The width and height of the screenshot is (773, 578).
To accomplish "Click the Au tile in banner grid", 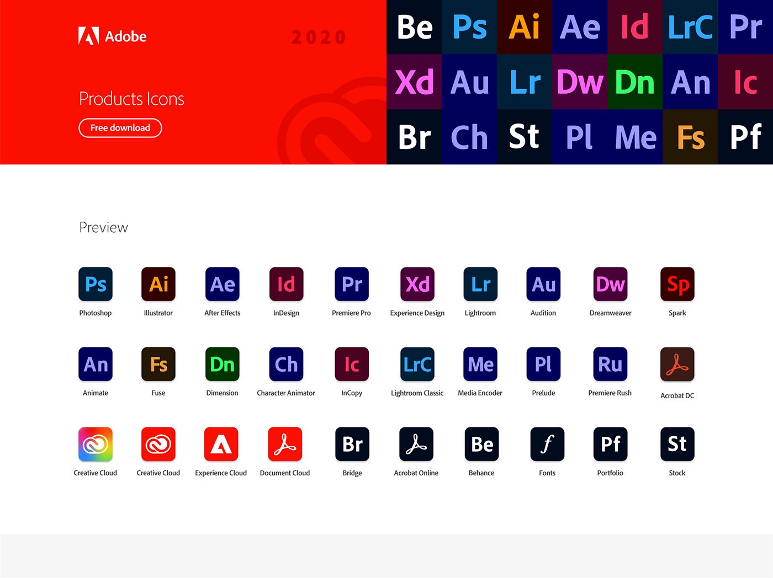I will [x=469, y=82].
